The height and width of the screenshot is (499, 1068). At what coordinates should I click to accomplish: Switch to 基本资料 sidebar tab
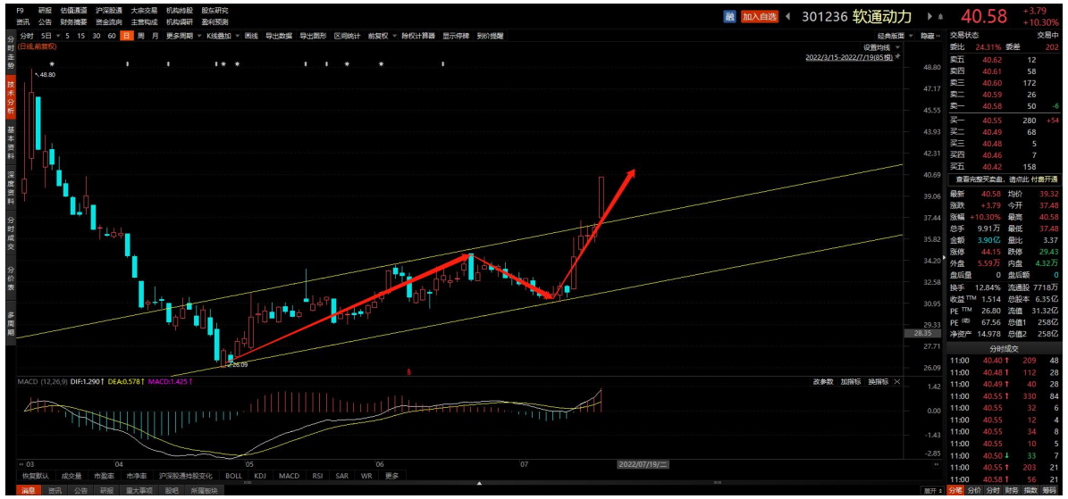[10, 142]
